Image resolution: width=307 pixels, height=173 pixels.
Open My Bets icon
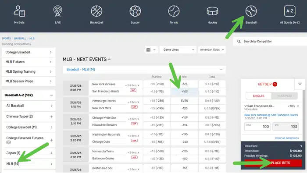click(19, 11)
